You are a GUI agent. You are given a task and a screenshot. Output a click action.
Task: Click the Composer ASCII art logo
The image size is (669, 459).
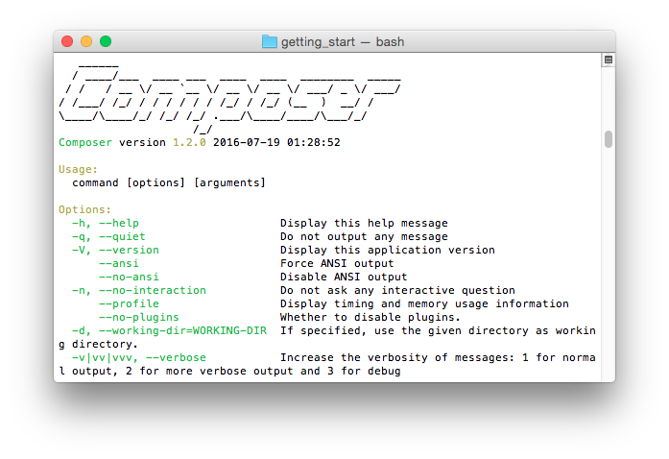pyautogui.click(x=229, y=99)
